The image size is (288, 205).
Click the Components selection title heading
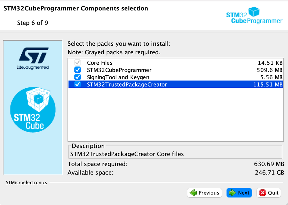[76, 8]
